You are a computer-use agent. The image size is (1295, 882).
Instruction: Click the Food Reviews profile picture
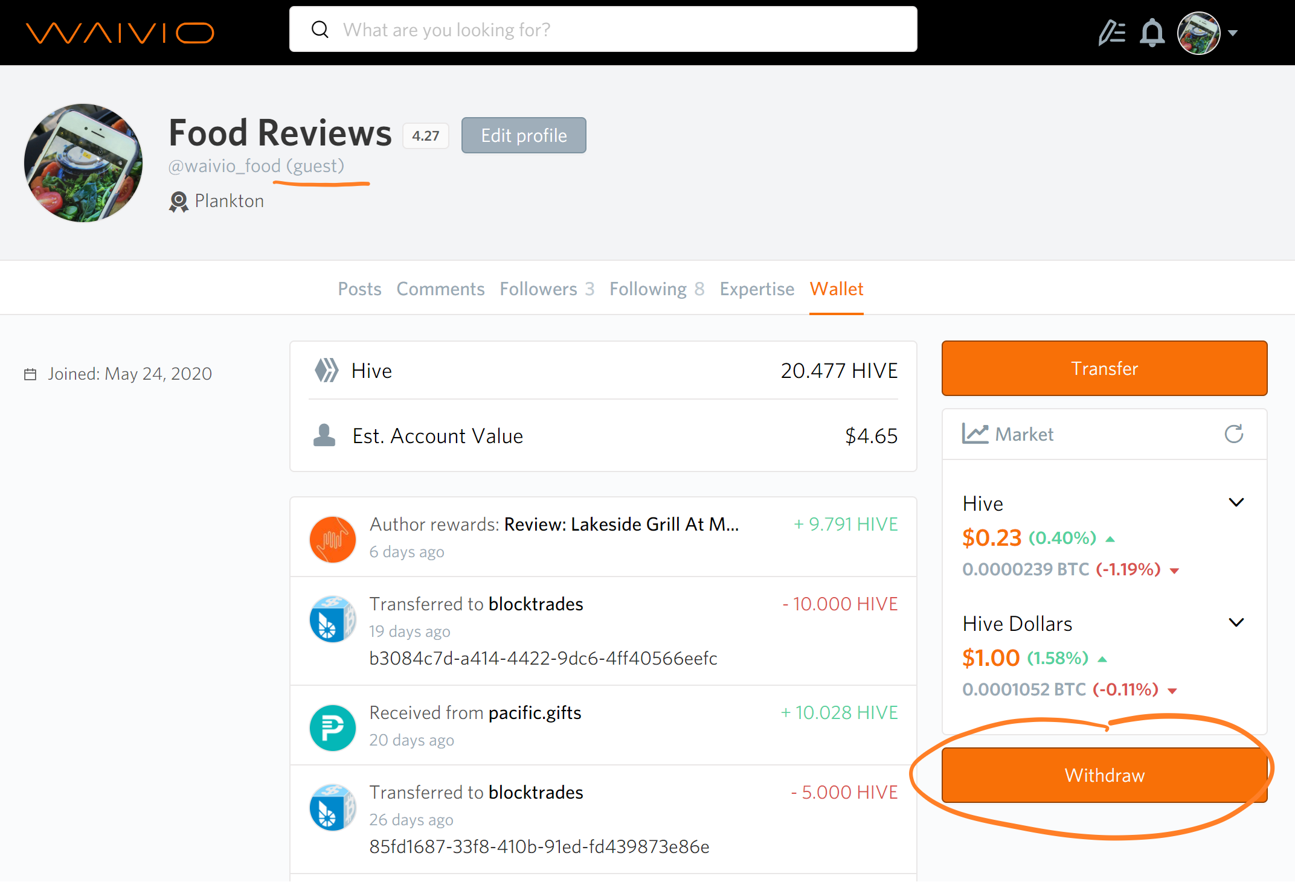click(x=83, y=162)
